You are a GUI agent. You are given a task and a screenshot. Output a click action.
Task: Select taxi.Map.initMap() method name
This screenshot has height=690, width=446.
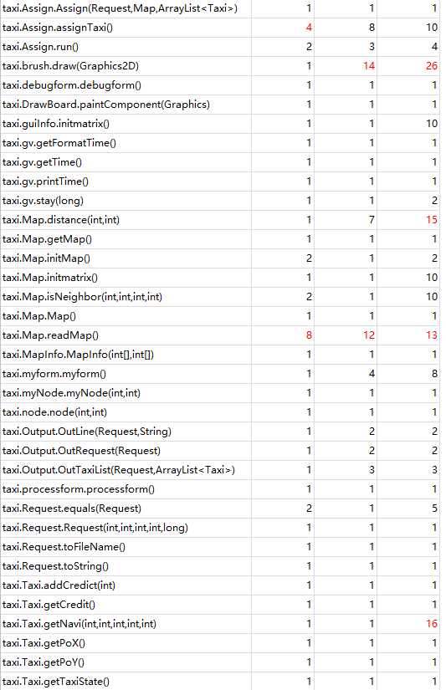pyautogui.click(x=46, y=258)
